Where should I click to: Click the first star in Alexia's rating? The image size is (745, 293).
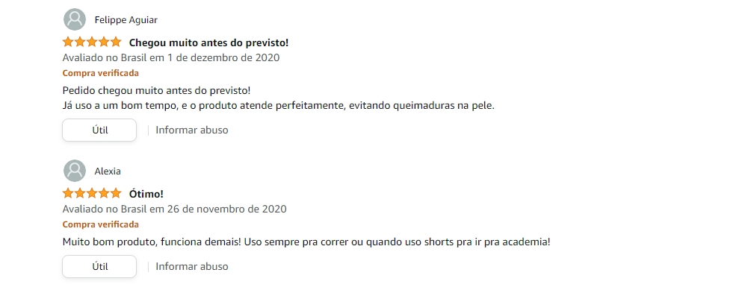(x=68, y=193)
